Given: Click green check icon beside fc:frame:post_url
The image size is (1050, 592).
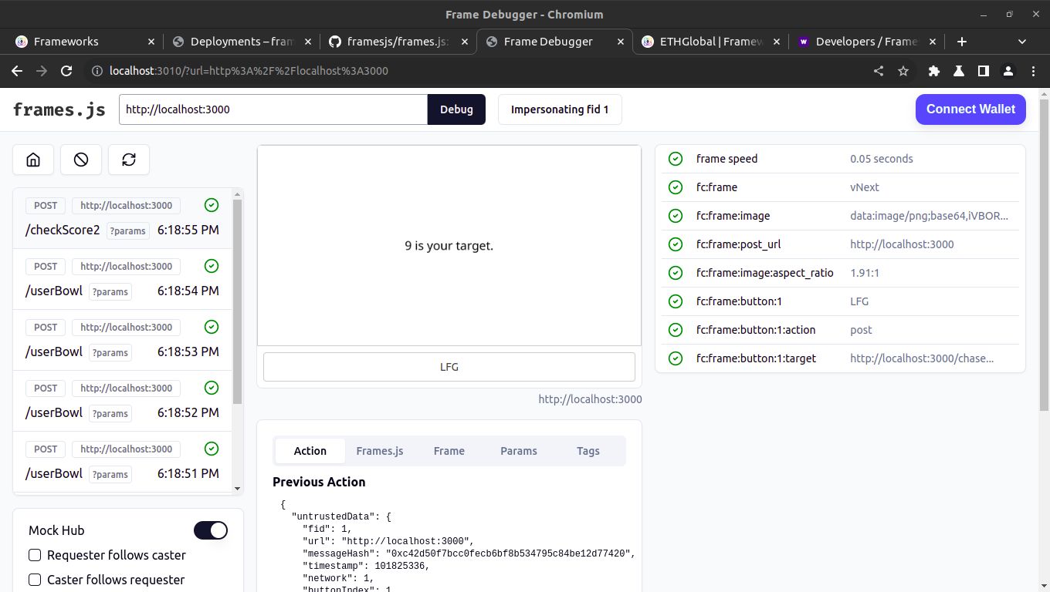Looking at the screenshot, I should [676, 244].
